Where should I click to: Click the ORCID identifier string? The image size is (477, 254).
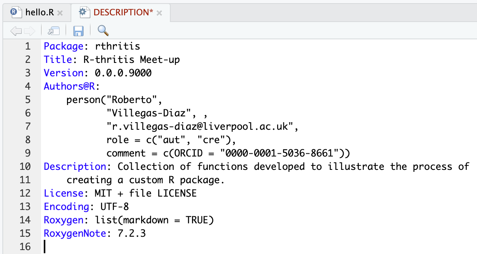point(283,153)
